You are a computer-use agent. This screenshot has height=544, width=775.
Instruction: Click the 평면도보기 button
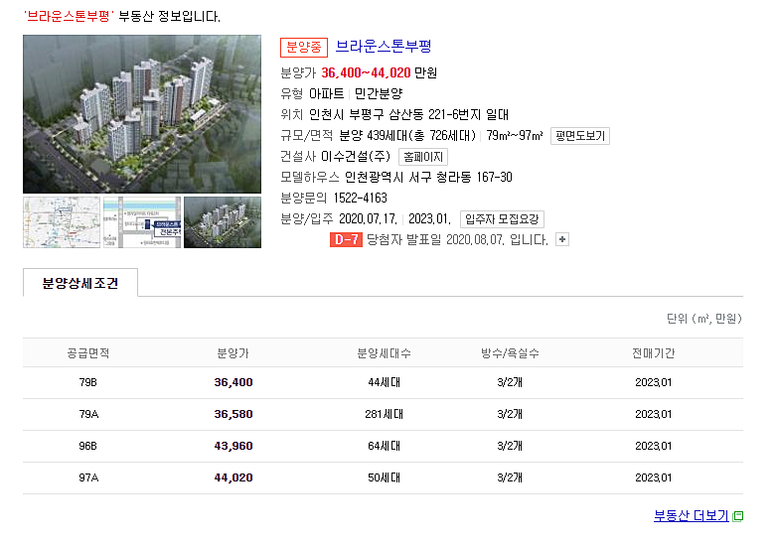[580, 136]
